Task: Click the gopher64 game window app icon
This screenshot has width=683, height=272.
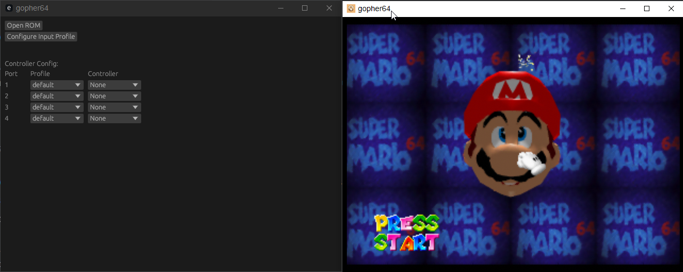Action: pos(351,8)
